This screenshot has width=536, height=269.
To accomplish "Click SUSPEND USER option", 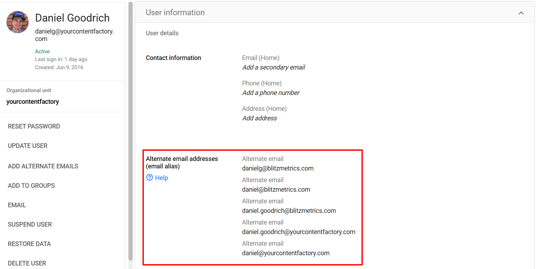I will [x=30, y=224].
